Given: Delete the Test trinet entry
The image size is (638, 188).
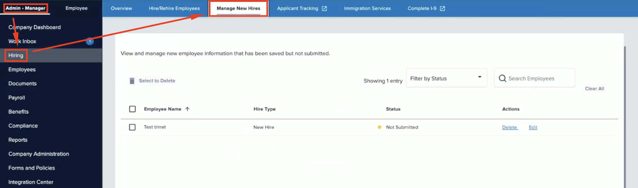Looking at the screenshot, I should pyautogui.click(x=509, y=127).
